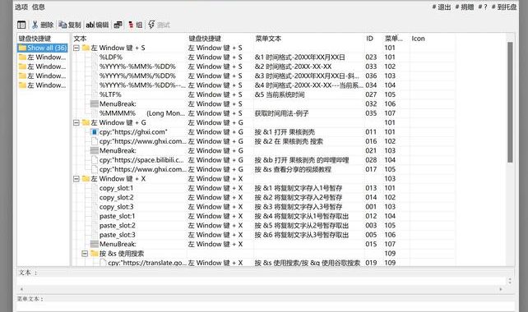Select the Show all (36) folder
The width and height of the screenshot is (528, 312).
[43, 48]
